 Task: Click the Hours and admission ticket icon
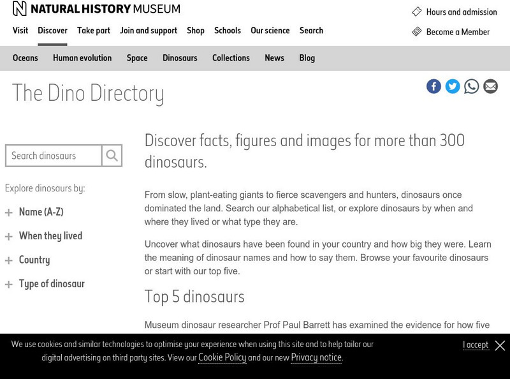(x=417, y=11)
